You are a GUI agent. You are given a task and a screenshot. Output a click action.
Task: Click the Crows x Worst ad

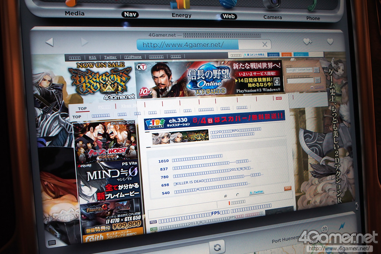point(106,141)
